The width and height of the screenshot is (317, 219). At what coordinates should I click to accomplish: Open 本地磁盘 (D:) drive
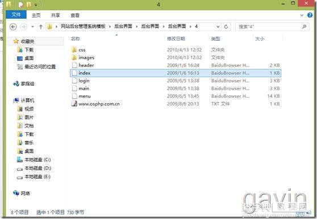pos(37,168)
